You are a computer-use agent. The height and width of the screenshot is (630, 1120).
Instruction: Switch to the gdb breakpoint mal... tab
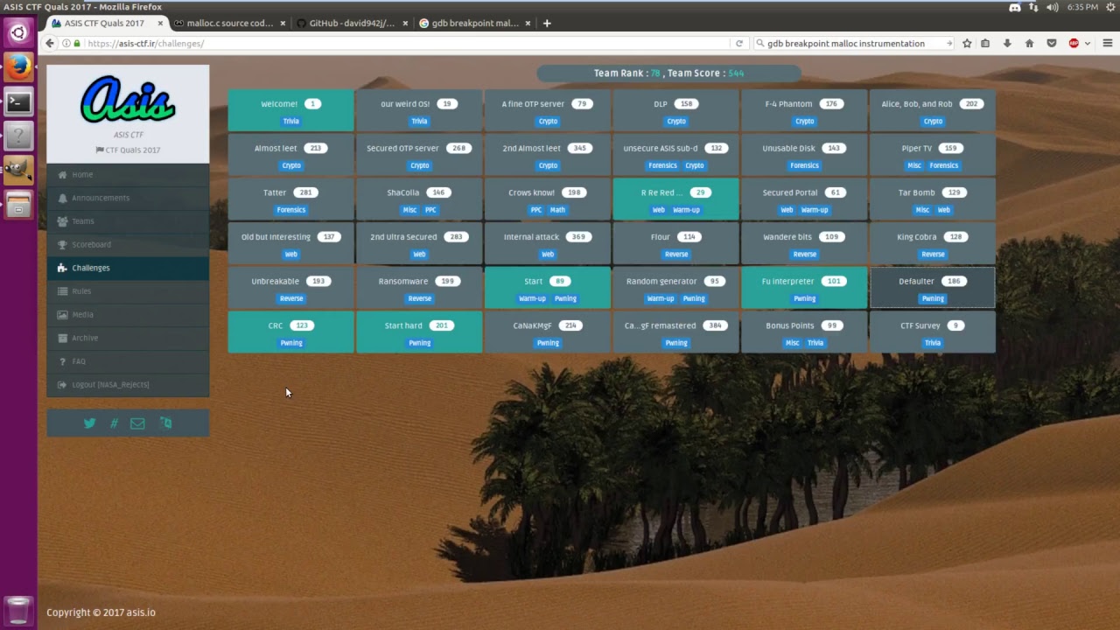click(x=475, y=23)
